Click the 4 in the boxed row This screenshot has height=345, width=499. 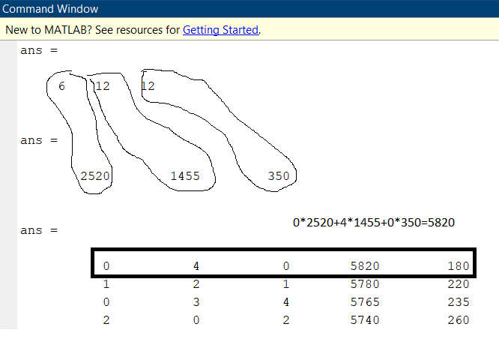click(x=195, y=266)
